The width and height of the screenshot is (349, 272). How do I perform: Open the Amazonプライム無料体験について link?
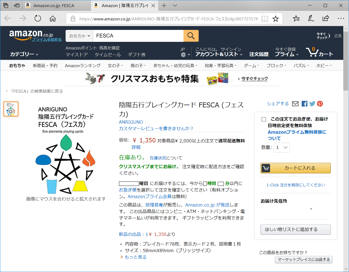[297, 132]
